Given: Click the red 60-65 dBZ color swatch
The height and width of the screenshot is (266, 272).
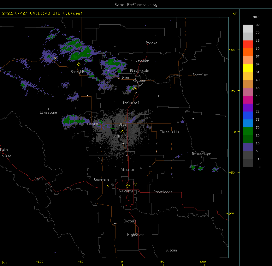Looking at the screenshot, I should (x=248, y=45).
